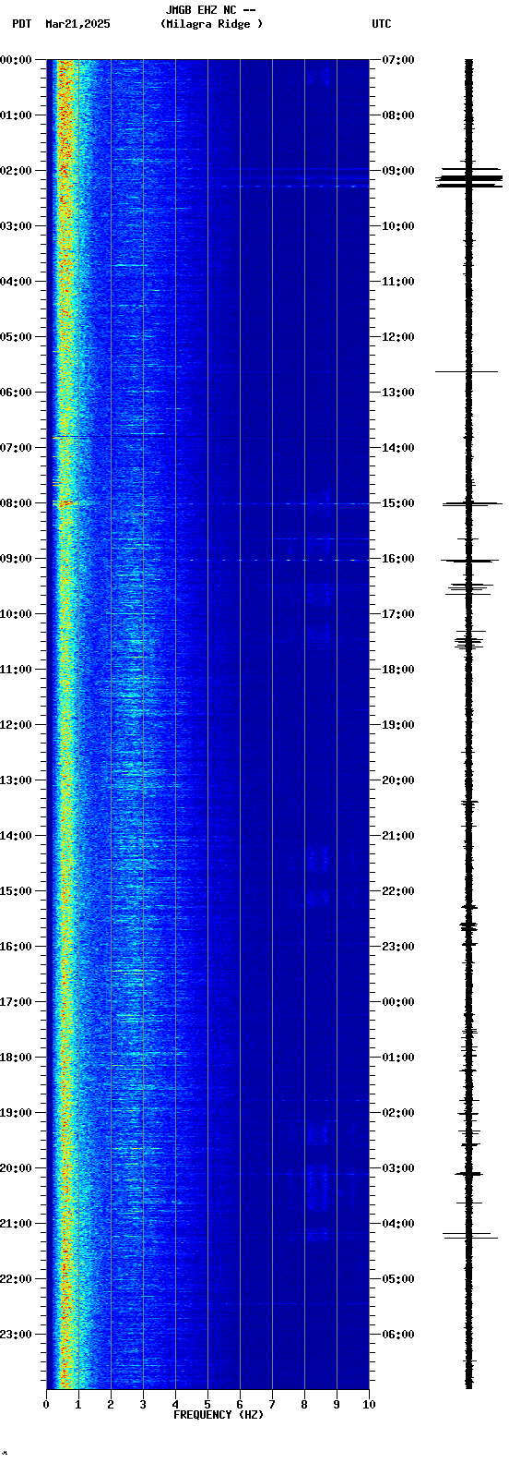Click the 16:00 PDT time label
The width and height of the screenshot is (509, 1463).
[x=17, y=947]
